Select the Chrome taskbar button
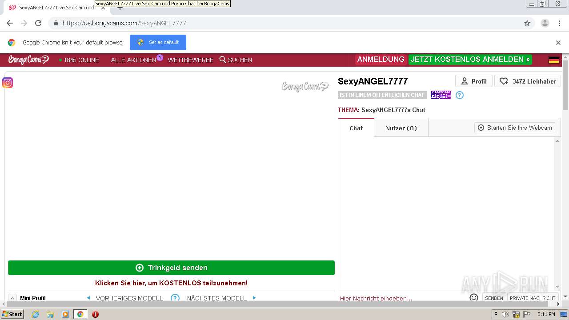Screen dimensions: 569x320 click(x=80, y=314)
